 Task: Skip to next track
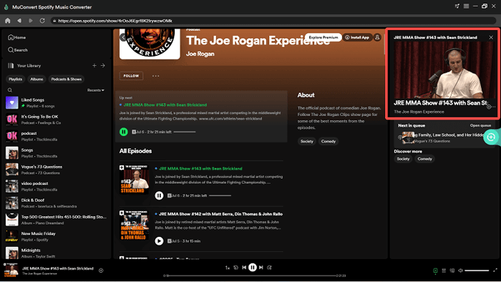tap(261, 268)
